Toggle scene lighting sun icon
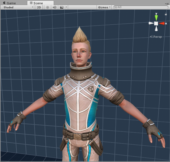The height and width of the screenshot is (162, 170). coord(47,7)
